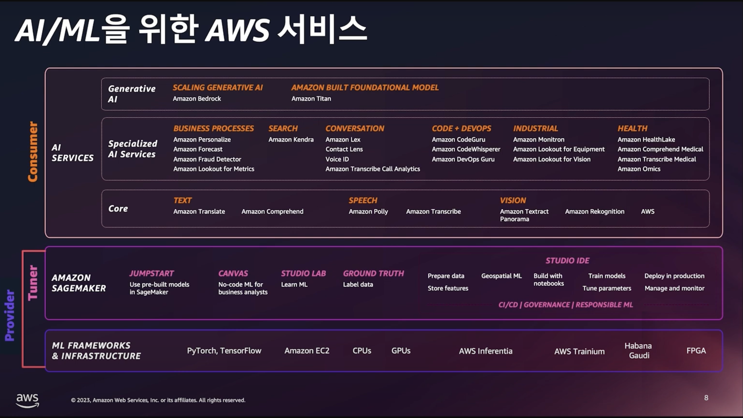The width and height of the screenshot is (743, 418).
Task: Select AMAZON BUILT FOUNDATIONAL MODEL heading
Action: pos(365,88)
